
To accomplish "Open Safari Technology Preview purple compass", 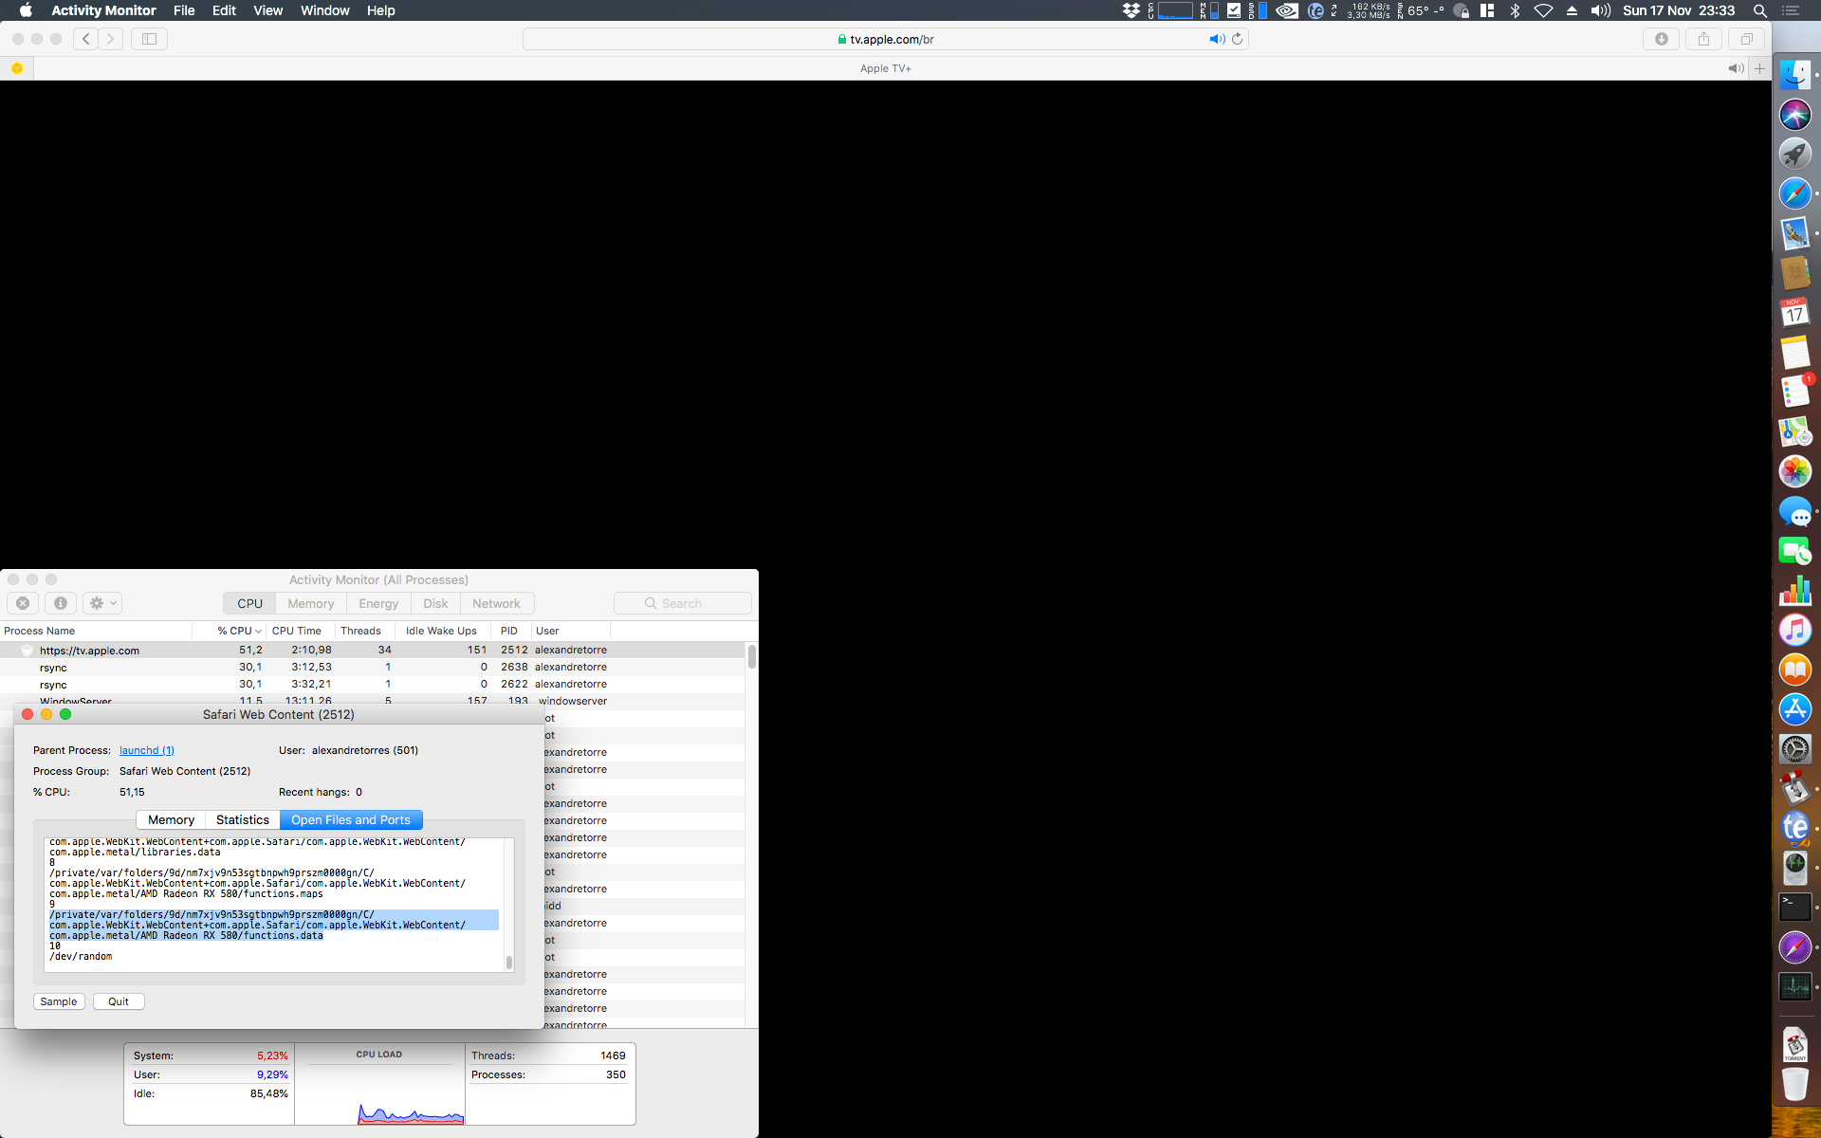I will (x=1794, y=946).
